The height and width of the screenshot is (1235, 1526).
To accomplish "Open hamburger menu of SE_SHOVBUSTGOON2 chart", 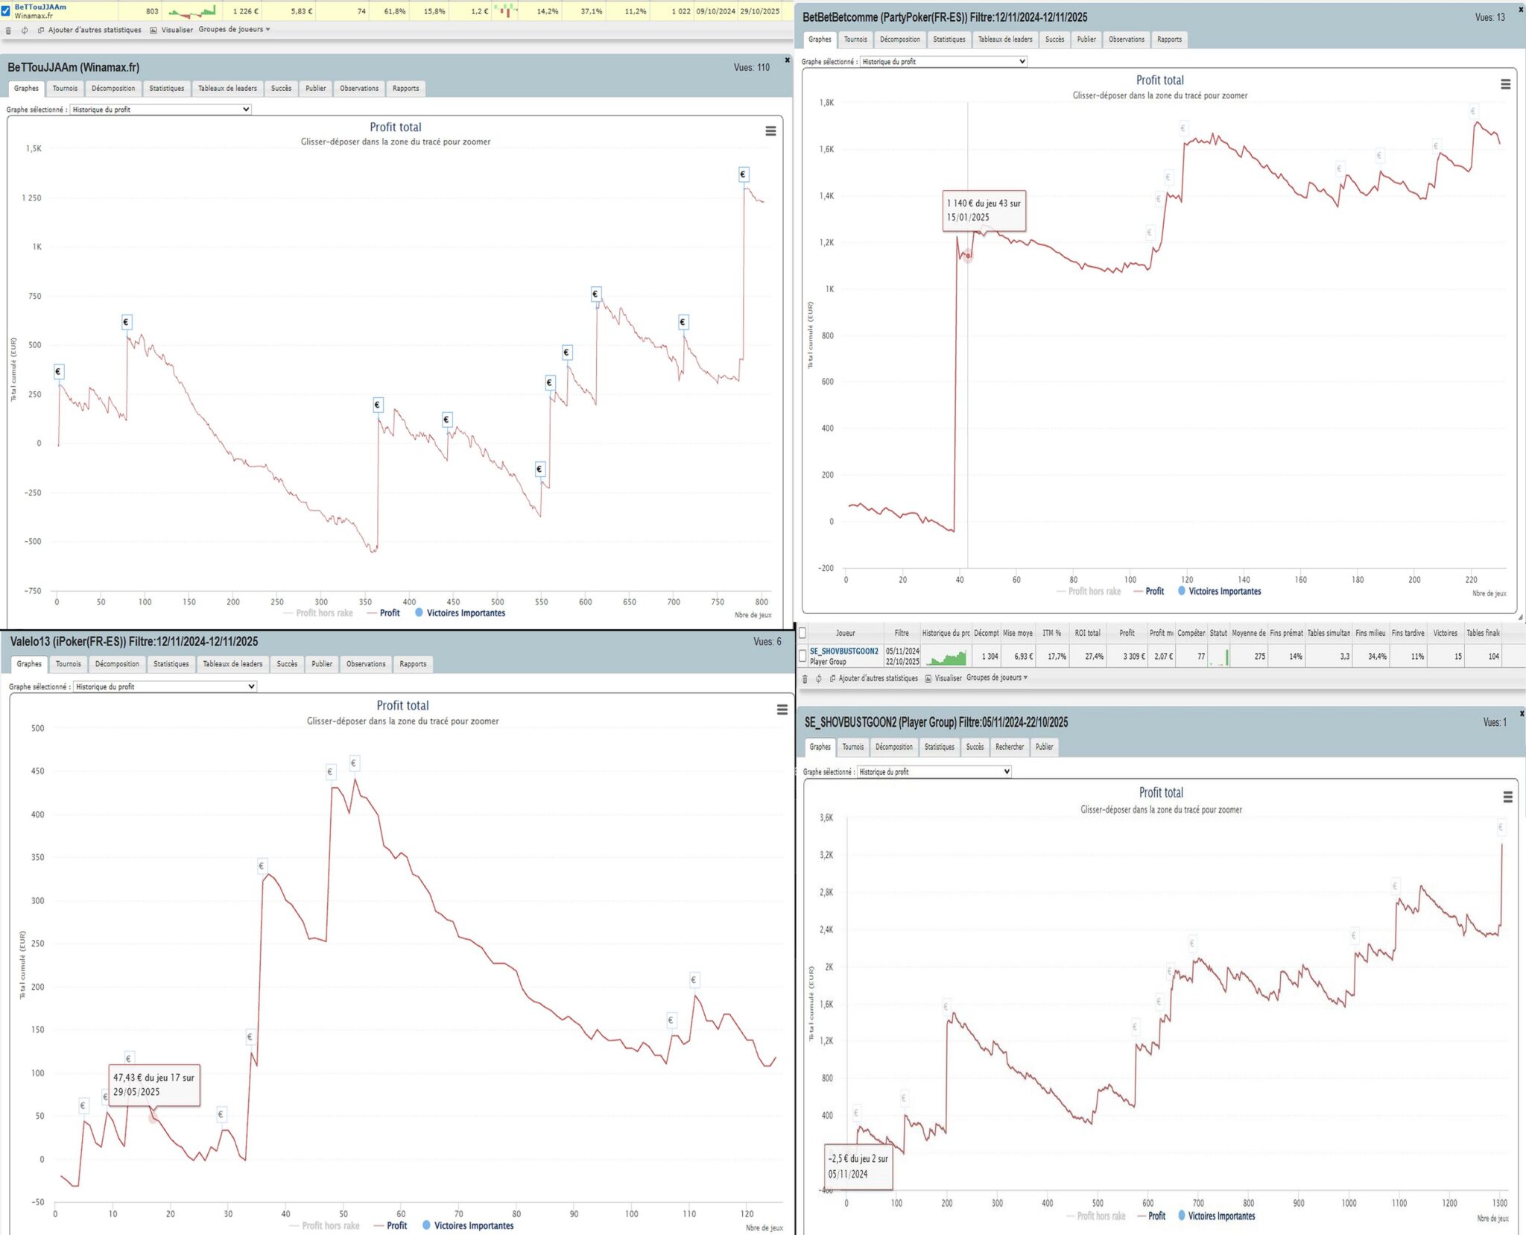I will 1507,797.
